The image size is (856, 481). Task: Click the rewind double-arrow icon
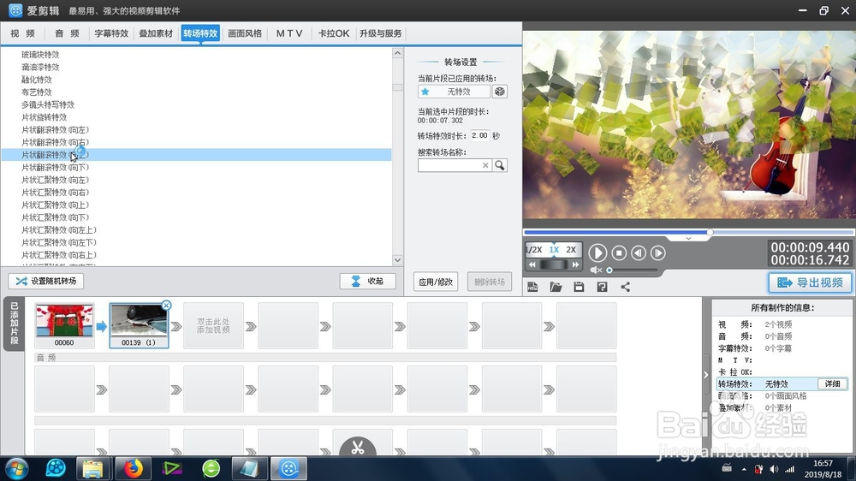coord(532,264)
